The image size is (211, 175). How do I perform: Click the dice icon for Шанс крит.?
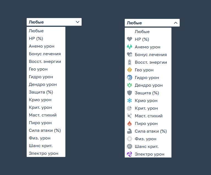tap(129, 147)
